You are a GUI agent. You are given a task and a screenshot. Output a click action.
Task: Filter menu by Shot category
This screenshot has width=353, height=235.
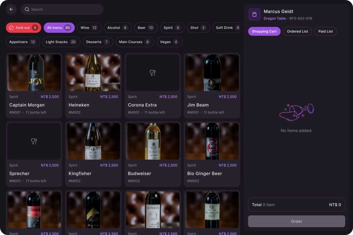pyautogui.click(x=198, y=28)
